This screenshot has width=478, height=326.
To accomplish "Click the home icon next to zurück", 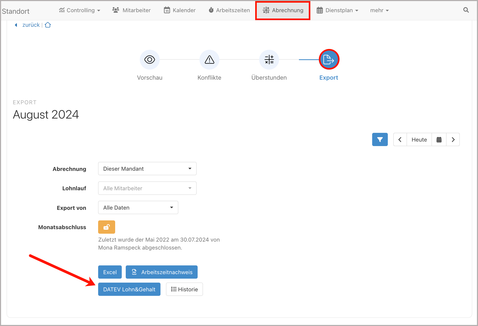I will click(x=48, y=25).
